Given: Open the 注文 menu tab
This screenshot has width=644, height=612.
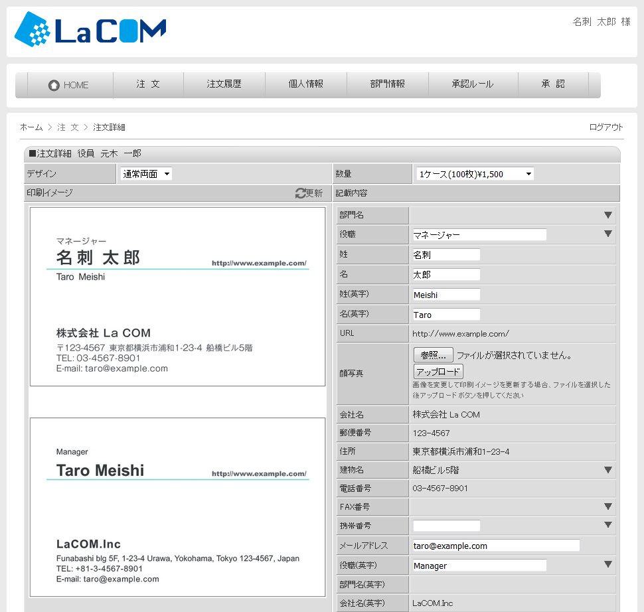Looking at the screenshot, I should click(148, 84).
